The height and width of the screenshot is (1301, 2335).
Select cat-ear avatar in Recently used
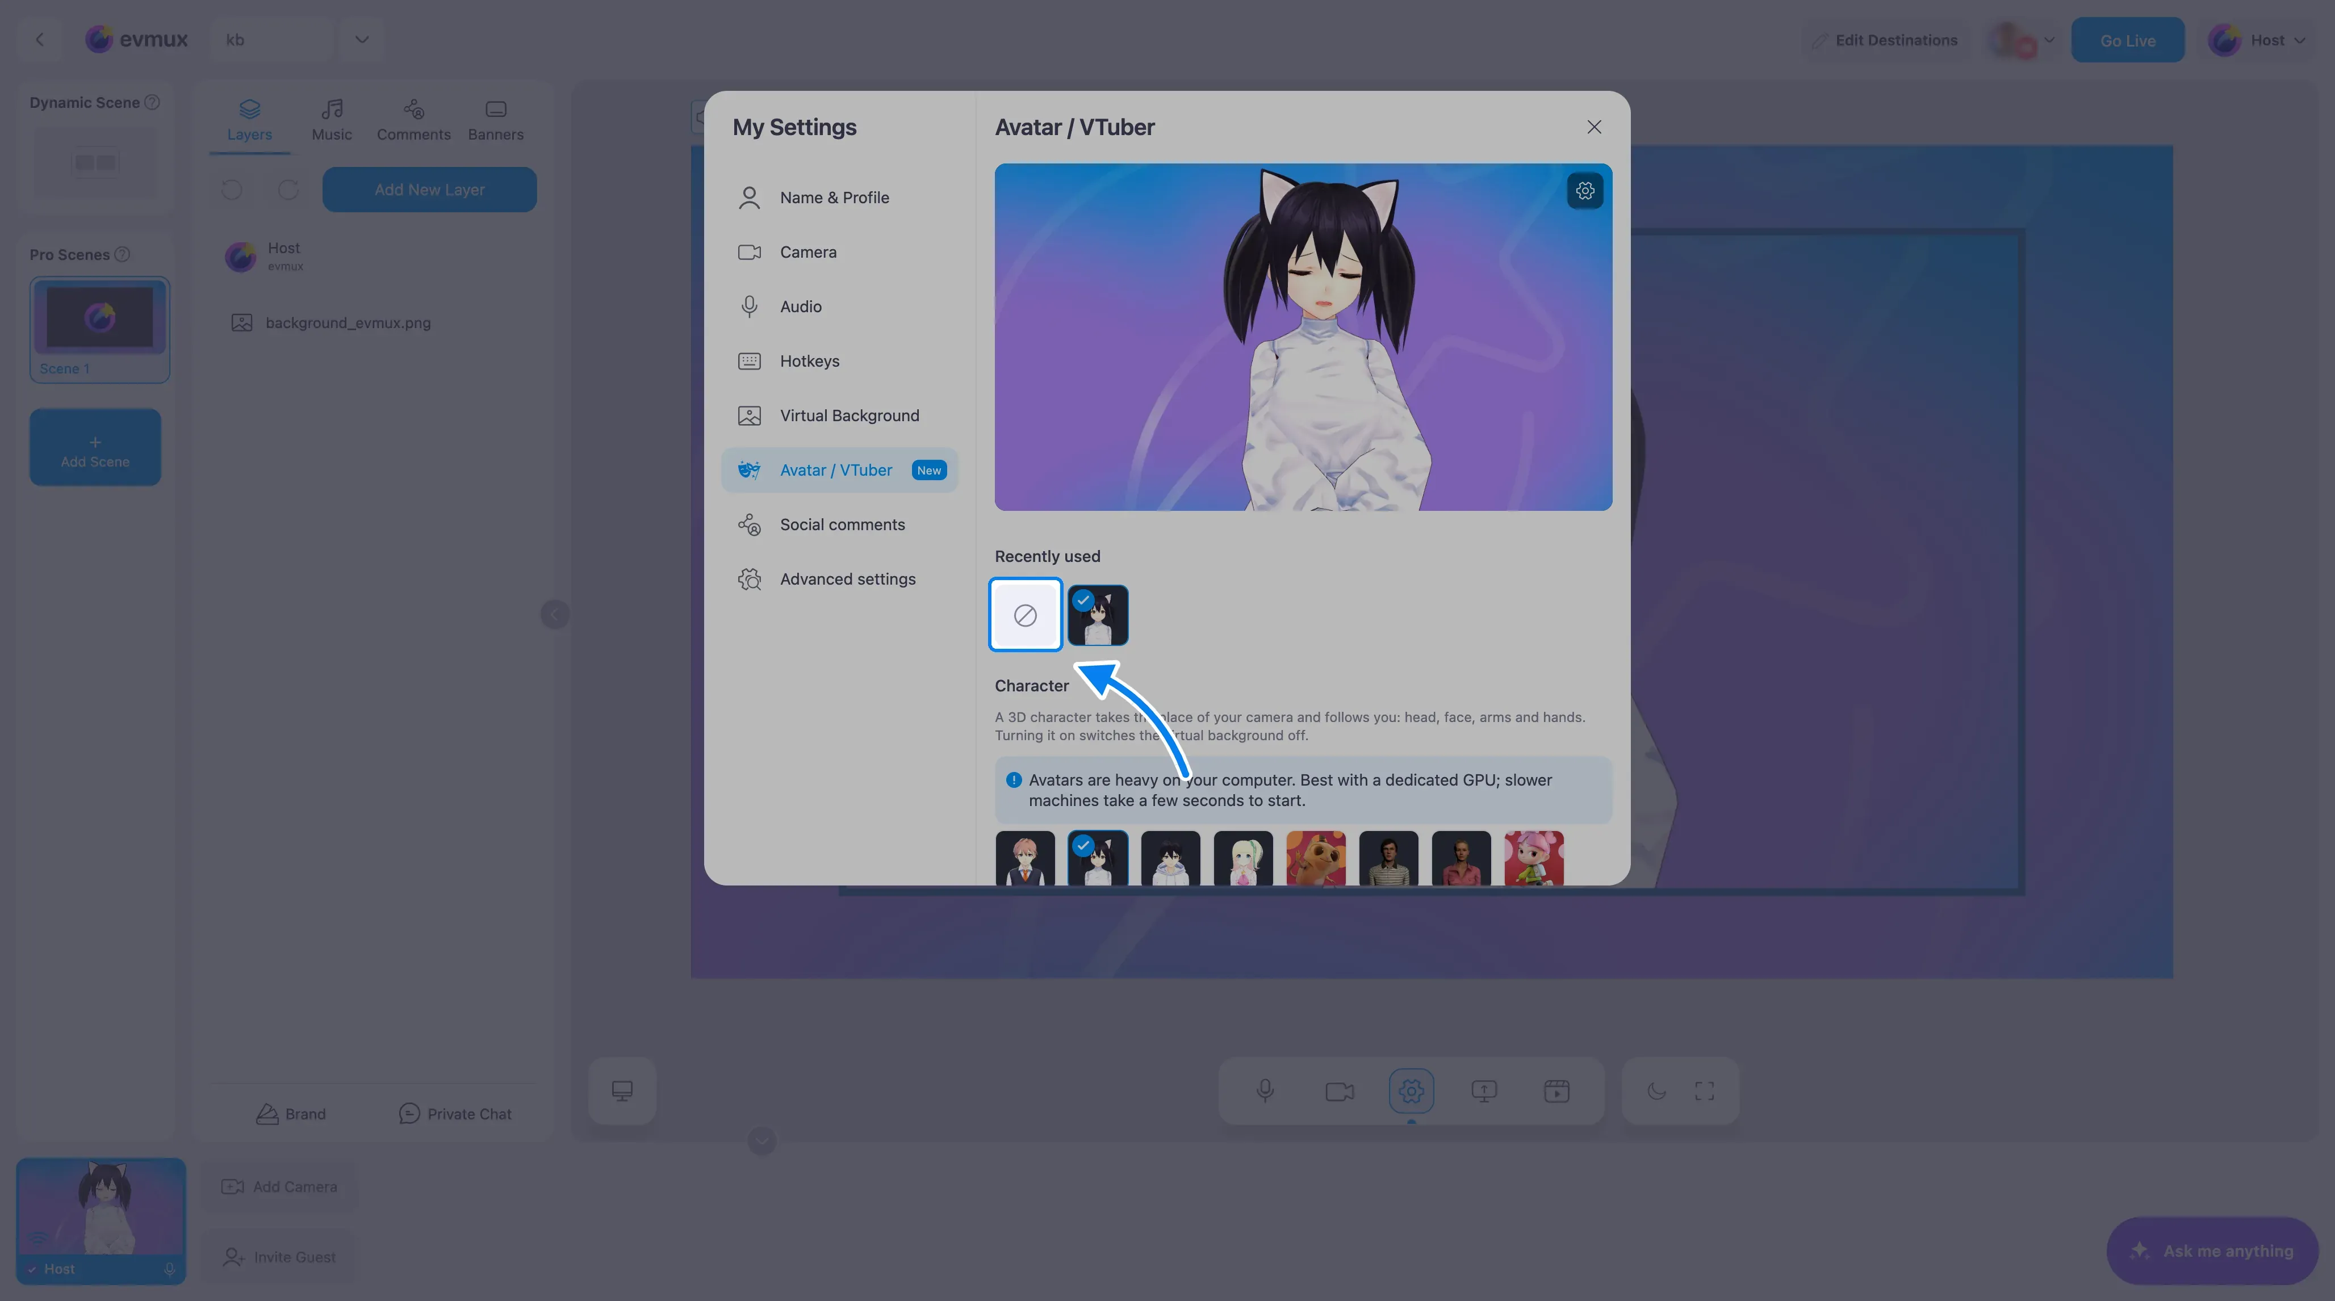coord(1098,615)
